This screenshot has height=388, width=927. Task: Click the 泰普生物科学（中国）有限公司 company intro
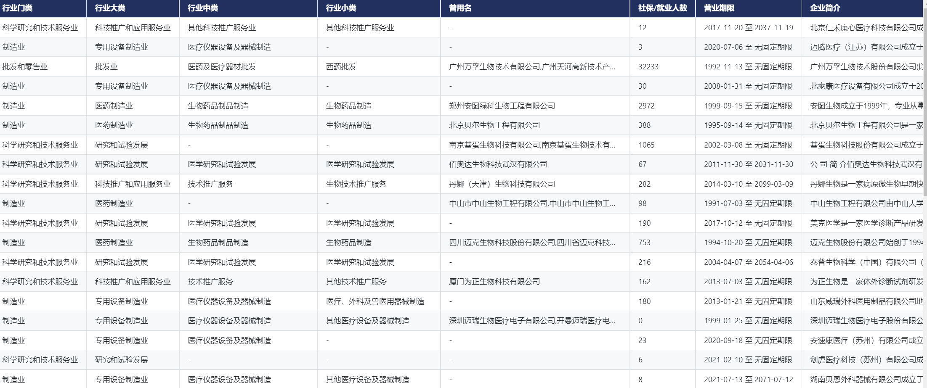click(x=866, y=262)
